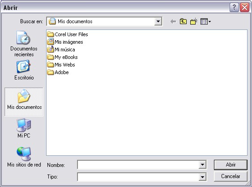This screenshot has height=187, width=252.
Task: Open Documentos recientes in the places bar
Action: 24,44
